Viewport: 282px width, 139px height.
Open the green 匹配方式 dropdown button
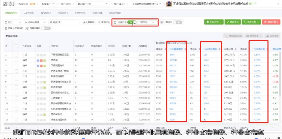[x=214, y=22]
